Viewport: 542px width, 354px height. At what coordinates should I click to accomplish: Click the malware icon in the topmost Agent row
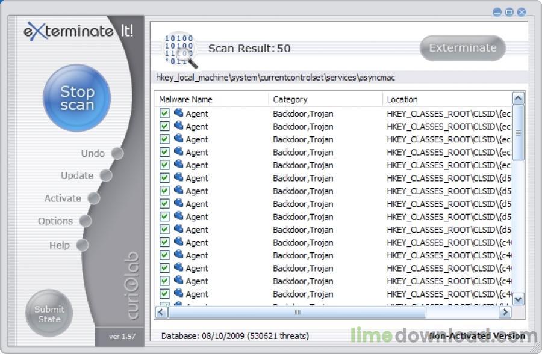click(178, 112)
